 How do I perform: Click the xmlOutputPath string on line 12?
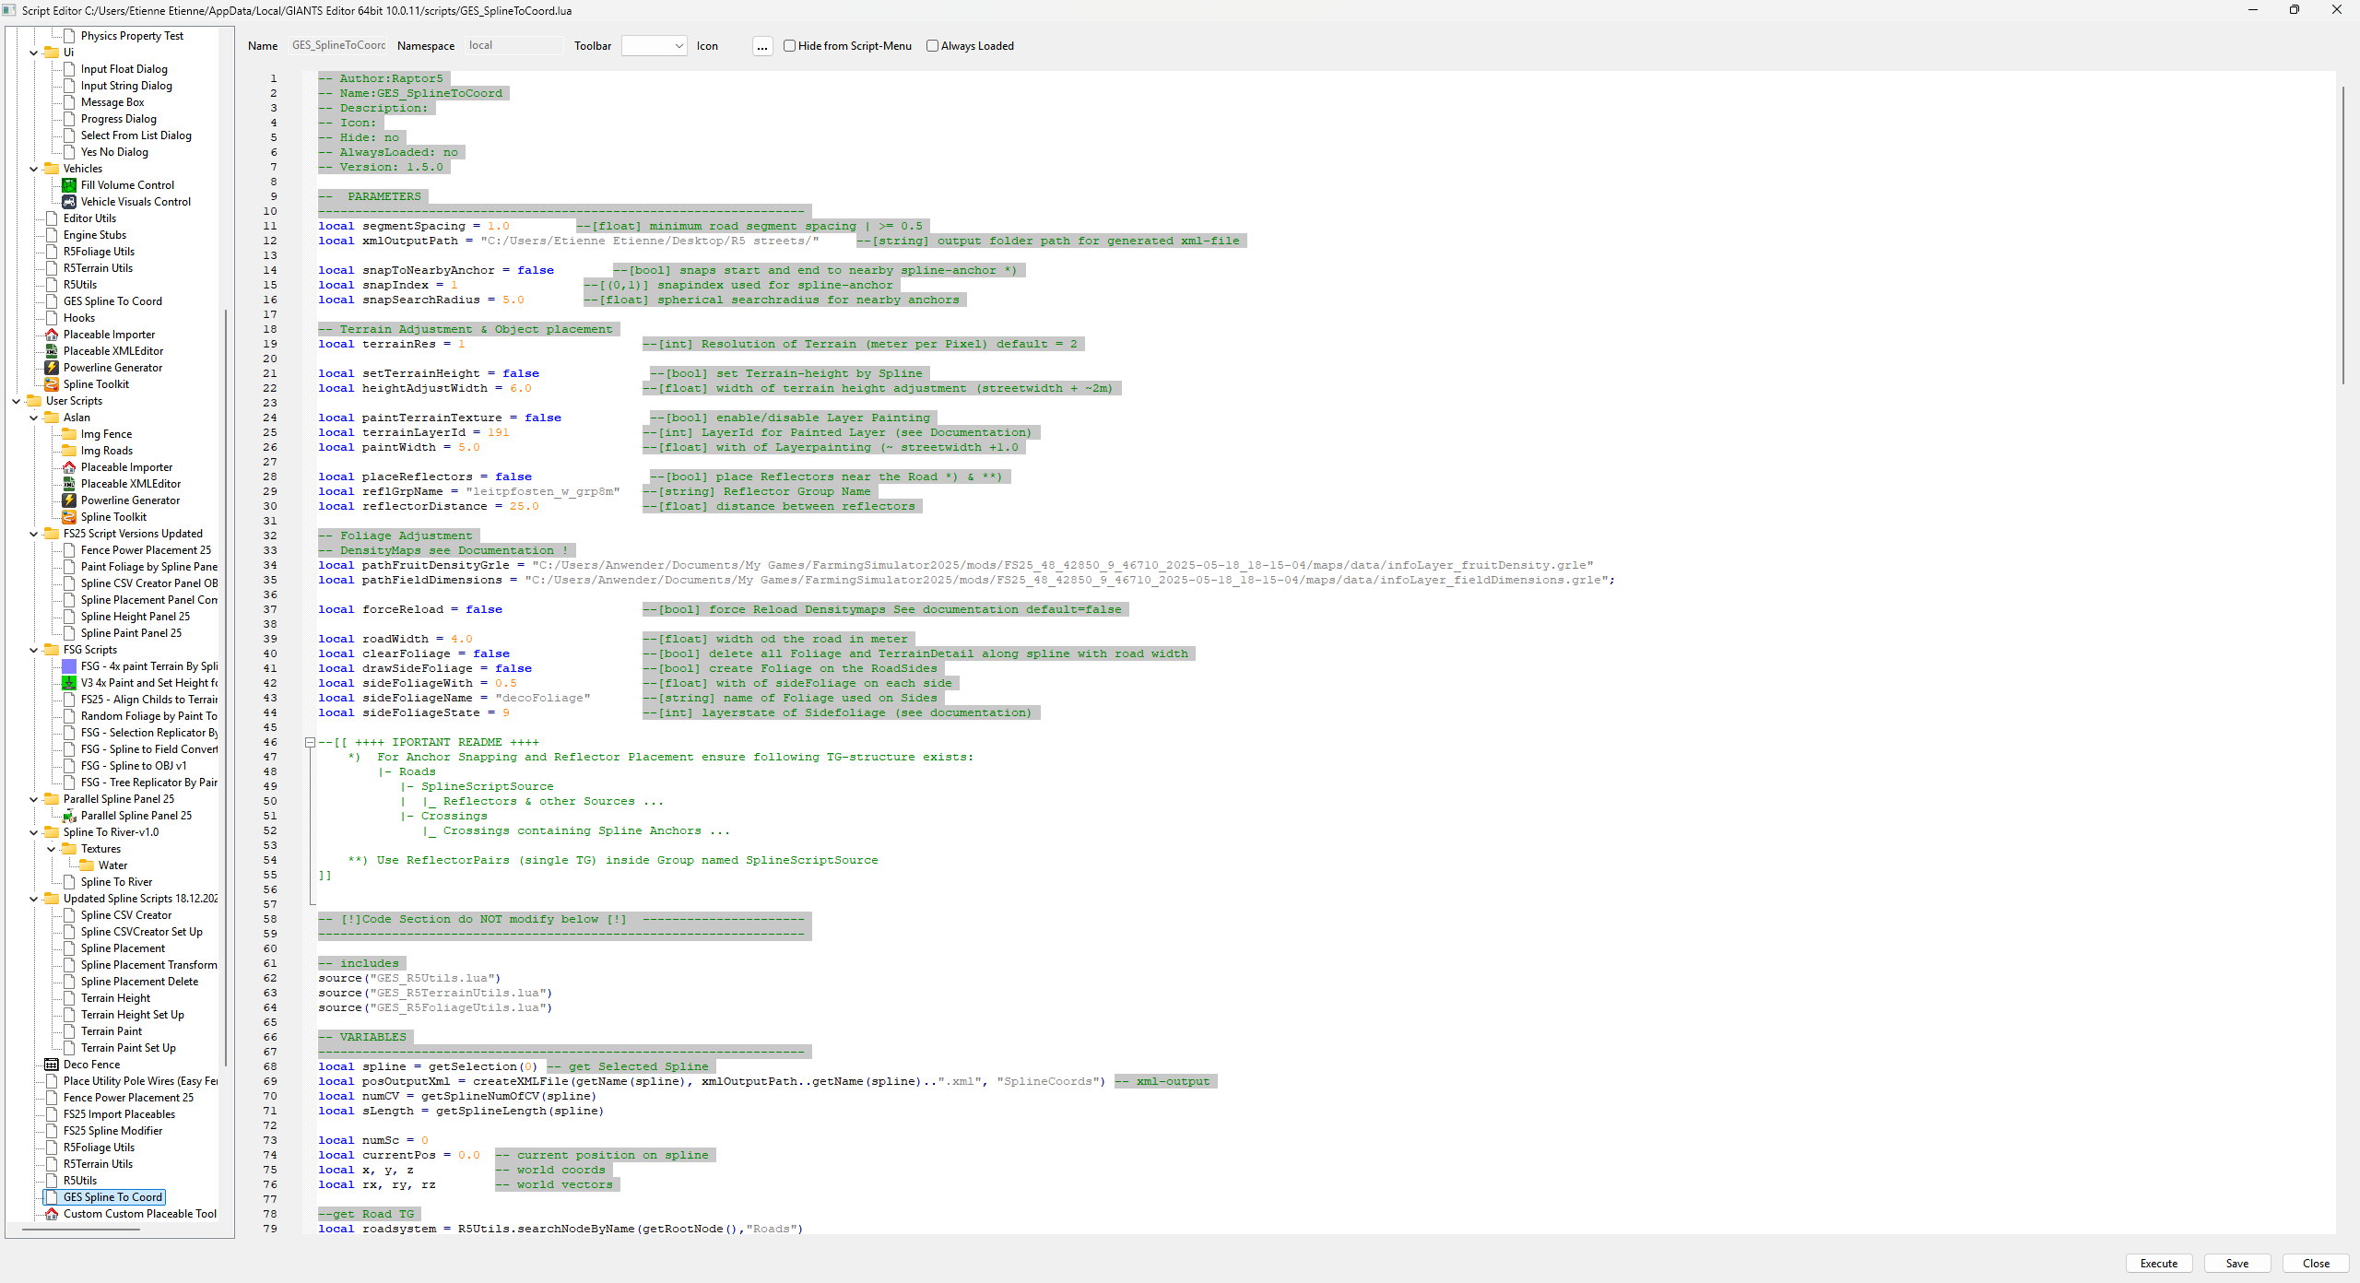[649, 241]
